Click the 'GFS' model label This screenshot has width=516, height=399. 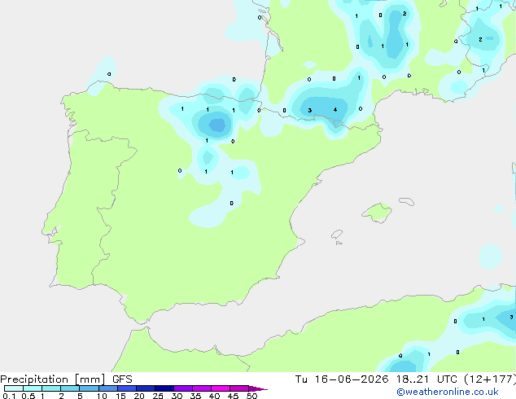pyautogui.click(x=122, y=379)
